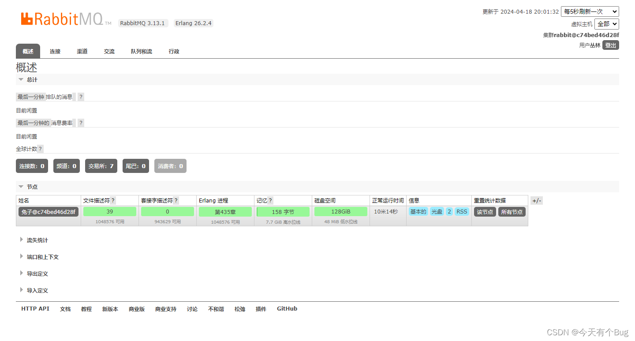Open help for 文件插述符 question mark
Screen dimensions: 635x341
tap(112, 200)
